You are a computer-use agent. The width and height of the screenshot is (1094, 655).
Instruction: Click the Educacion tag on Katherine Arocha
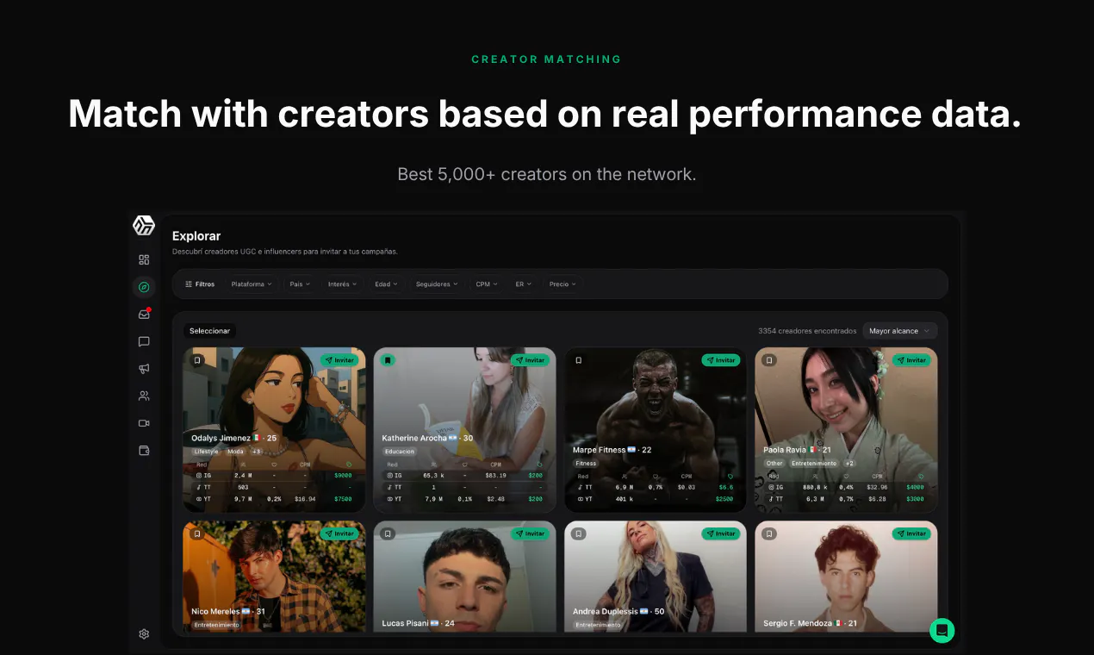tap(400, 452)
